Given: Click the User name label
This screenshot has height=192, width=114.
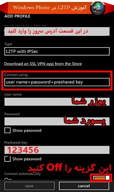Looking at the screenshot, I should (13, 94).
